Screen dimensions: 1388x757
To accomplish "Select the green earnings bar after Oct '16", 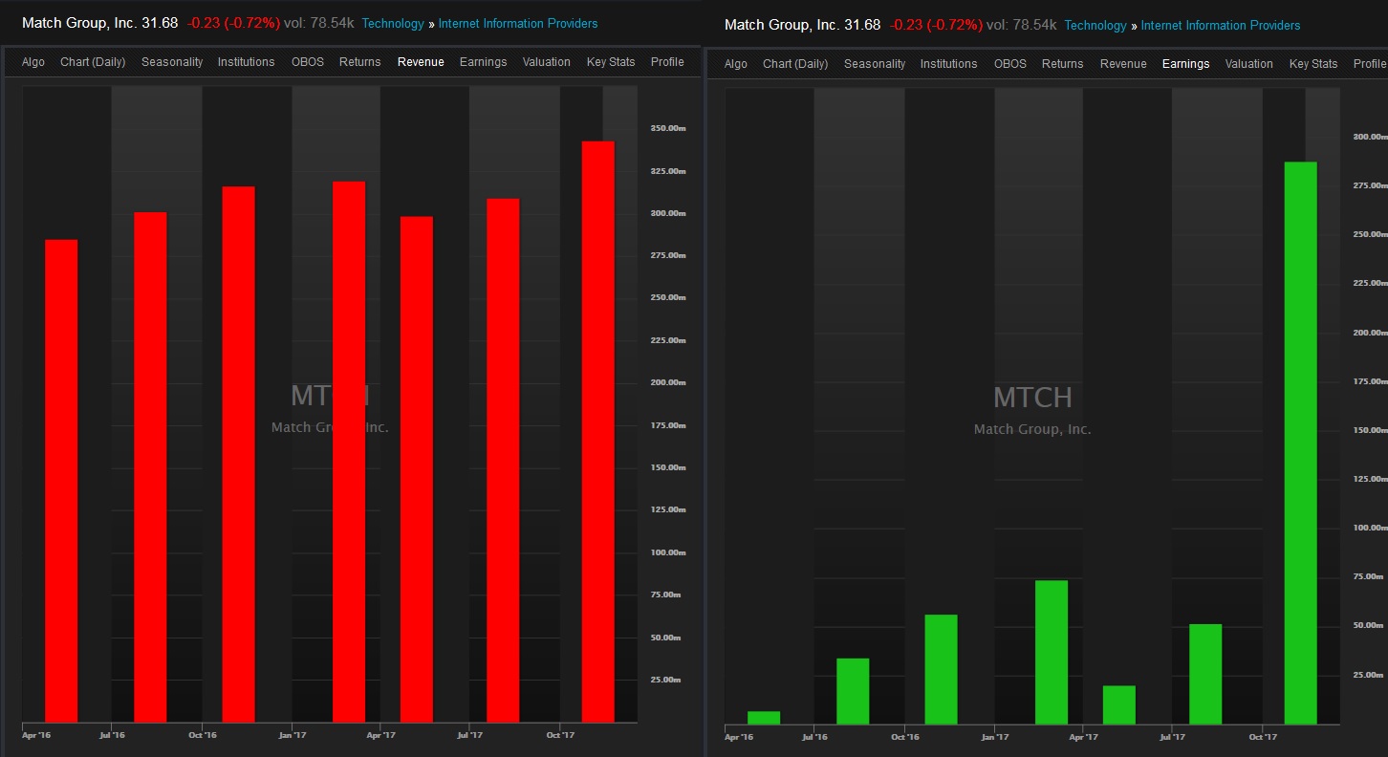I will [942, 669].
